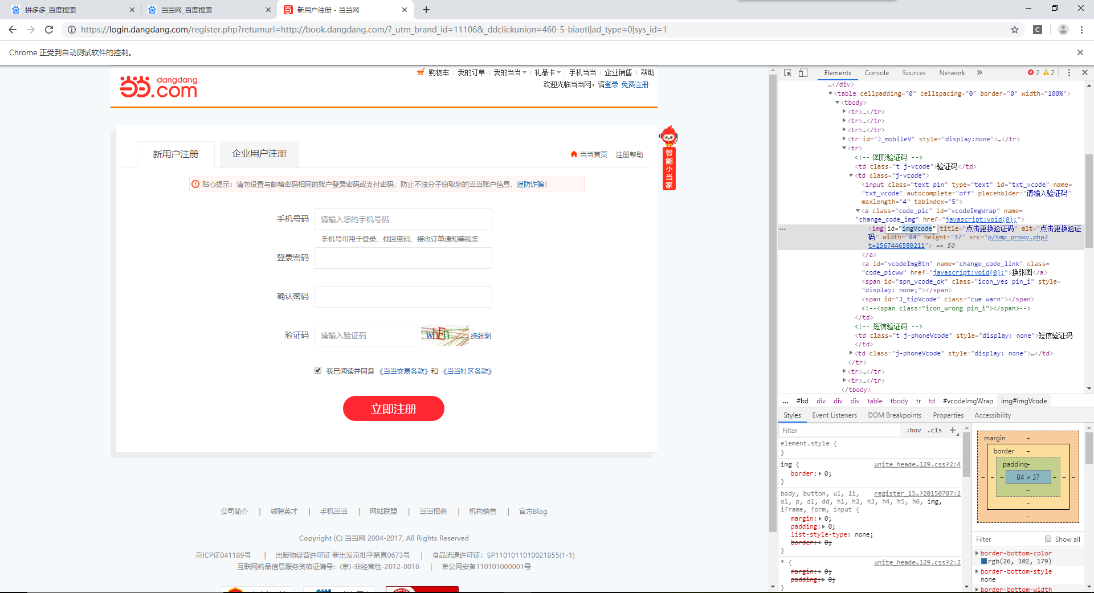The height and width of the screenshot is (593, 1094).
Task: Toggle DevTools device toolbar icon
Action: [x=803, y=72]
